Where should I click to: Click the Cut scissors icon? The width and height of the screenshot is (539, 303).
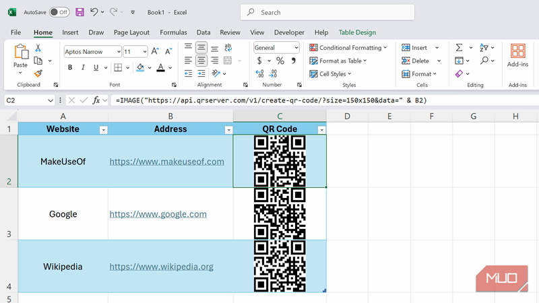click(x=38, y=48)
